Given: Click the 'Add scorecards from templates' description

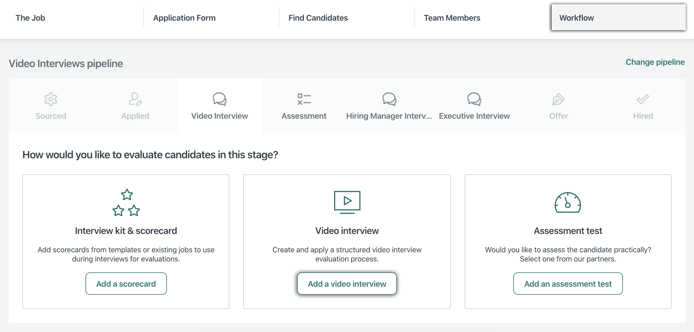Looking at the screenshot, I should coord(126,254).
